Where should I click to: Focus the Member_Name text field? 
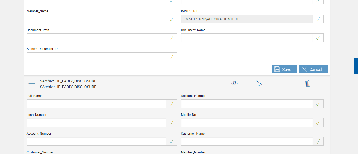click(x=96, y=19)
